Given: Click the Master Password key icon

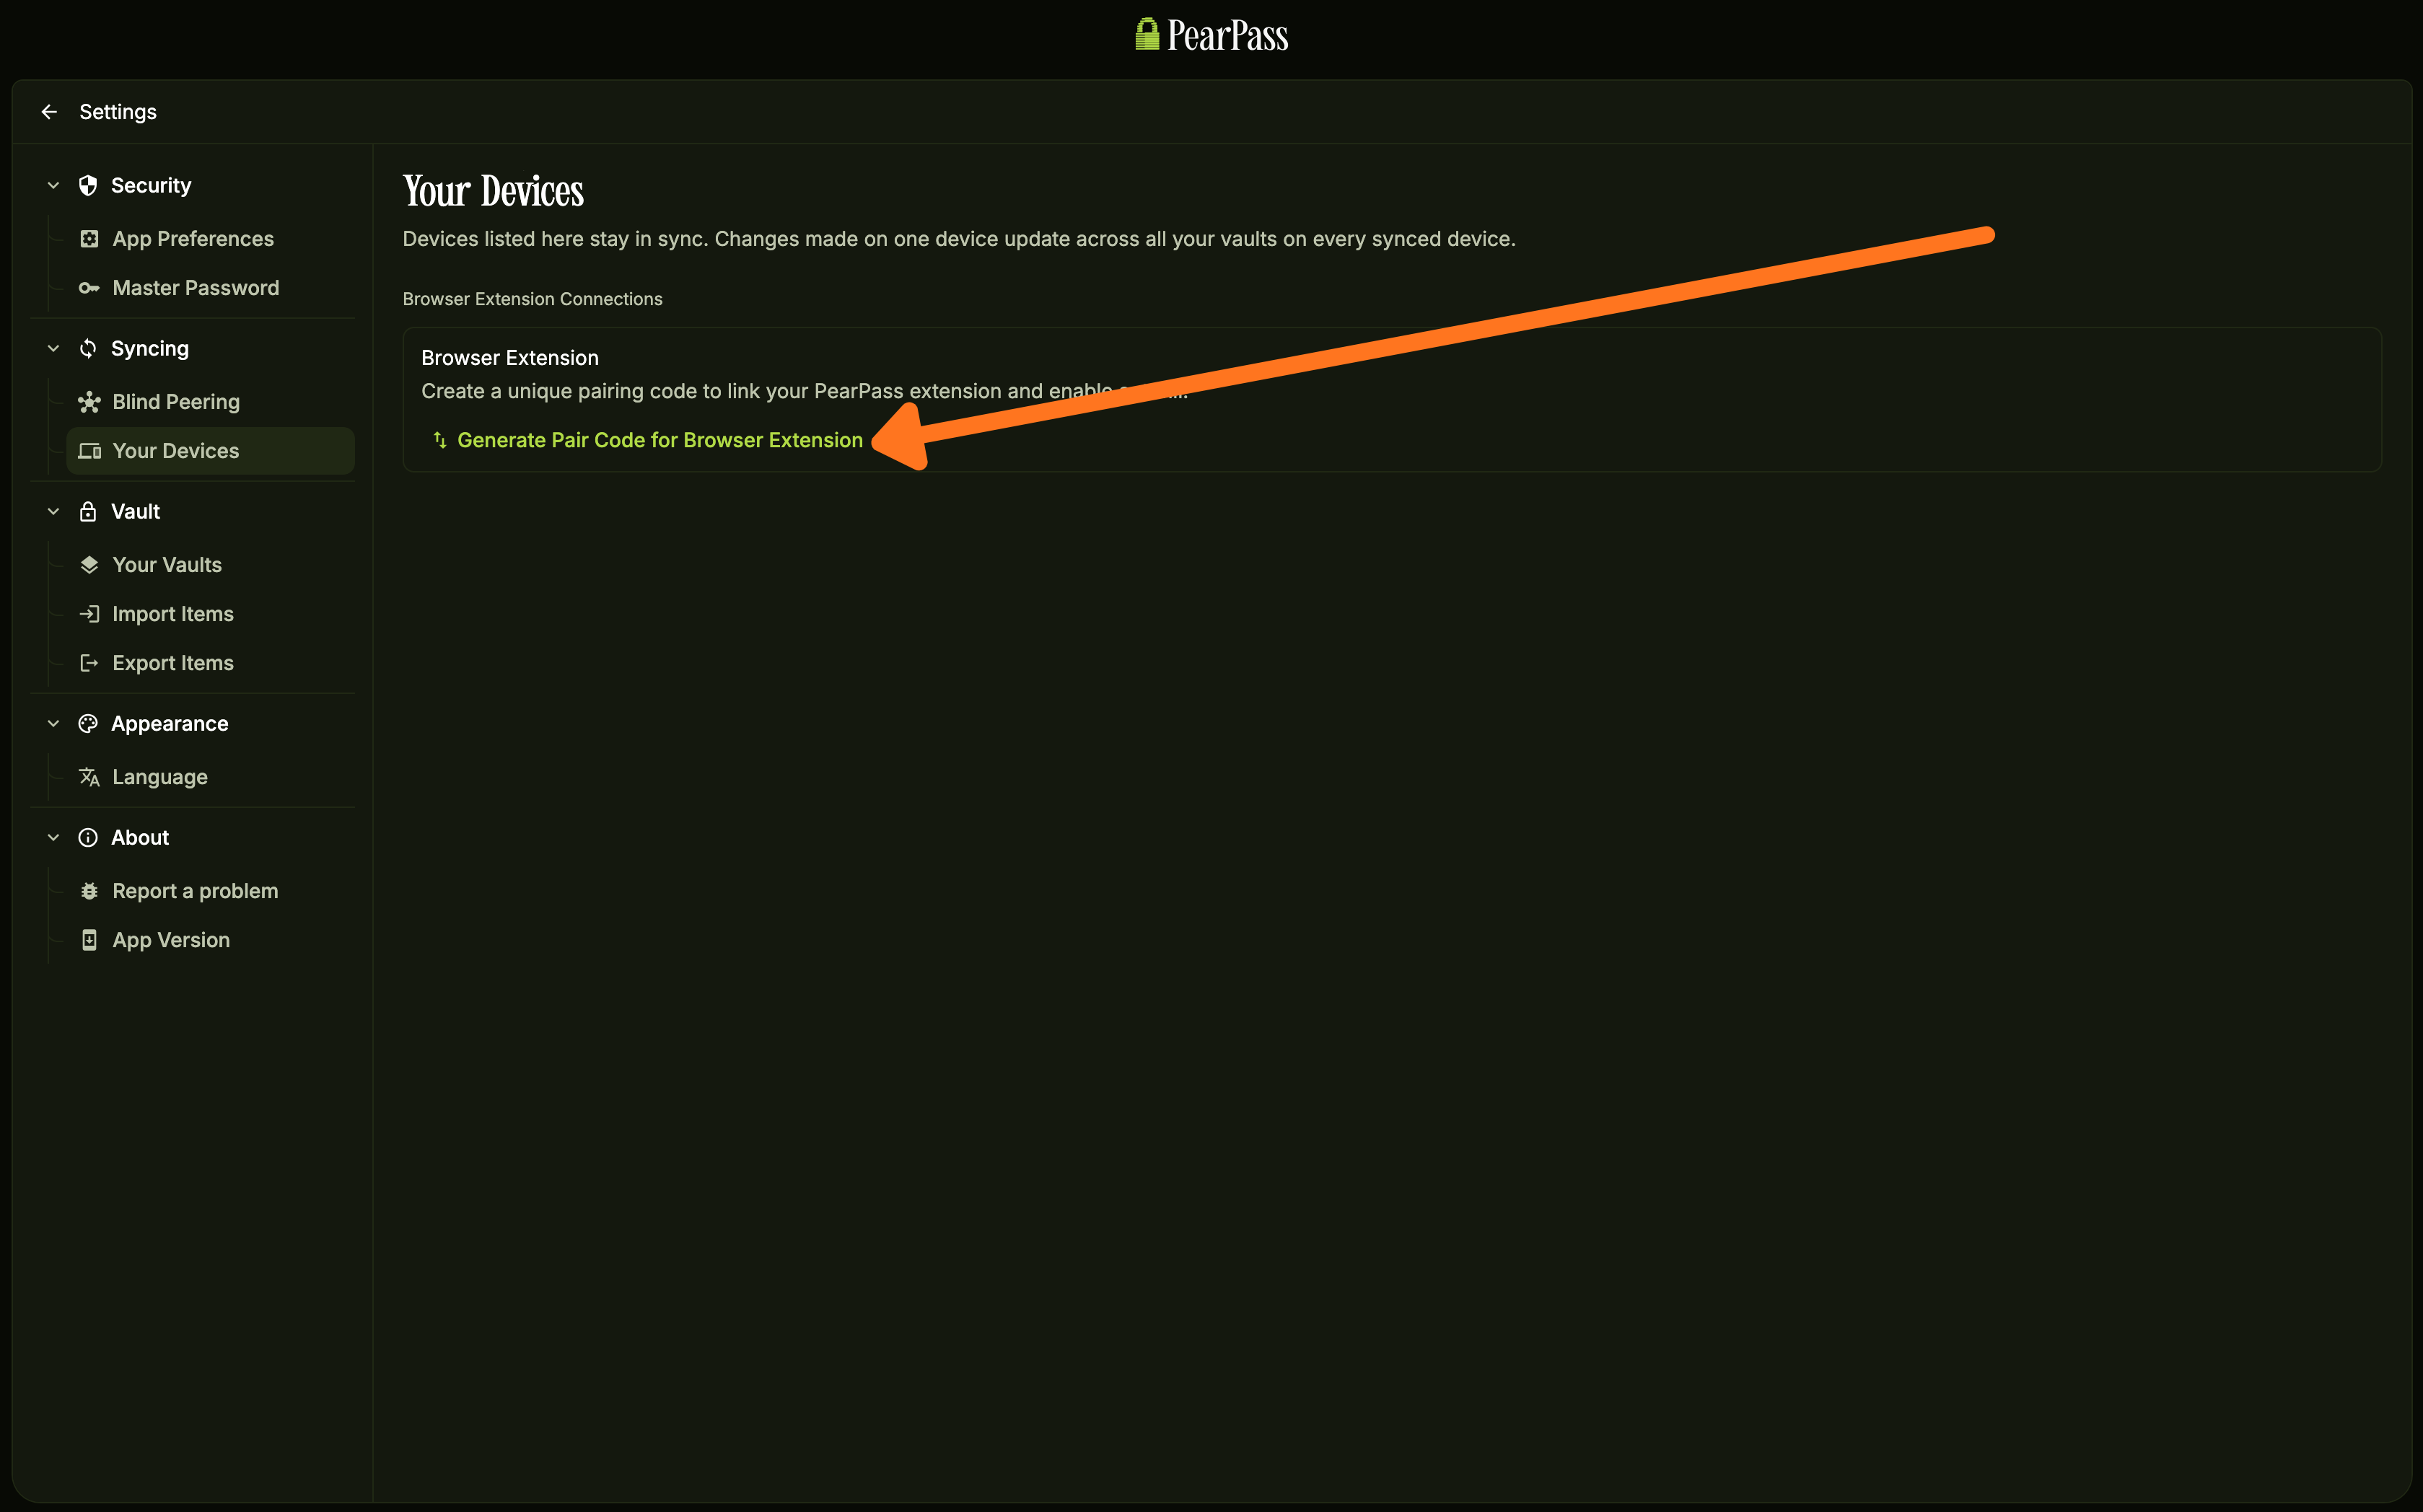Looking at the screenshot, I should (x=89, y=288).
